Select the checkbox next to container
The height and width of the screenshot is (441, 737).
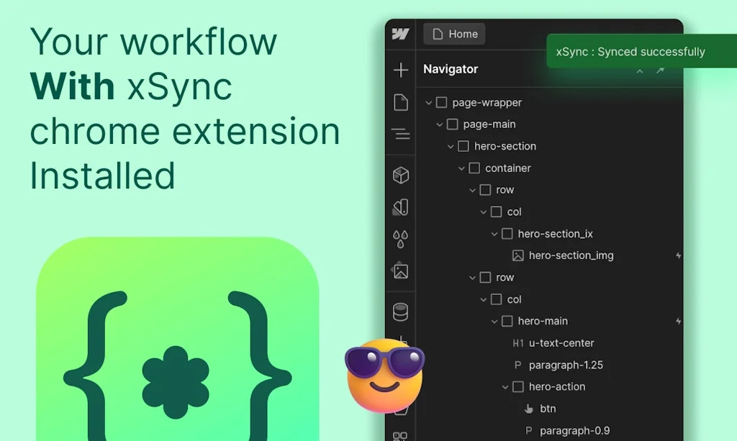(474, 168)
